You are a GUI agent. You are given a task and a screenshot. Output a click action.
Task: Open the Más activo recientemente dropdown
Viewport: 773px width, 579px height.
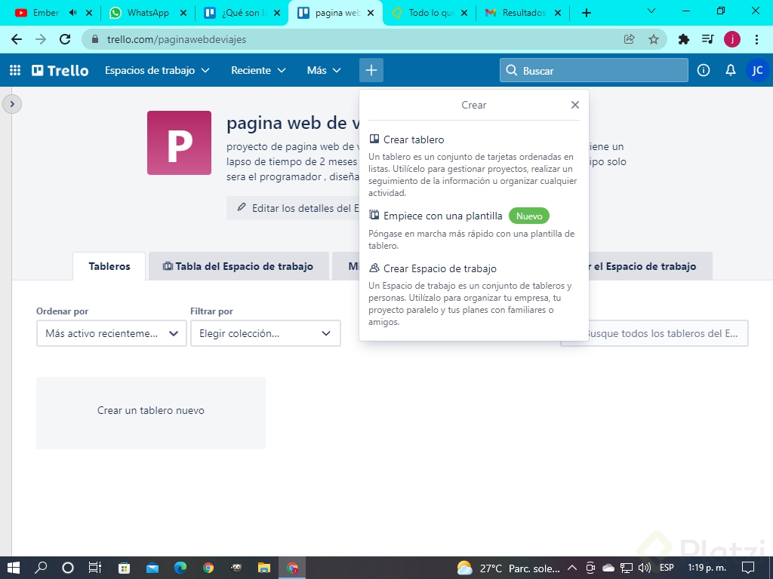(111, 333)
